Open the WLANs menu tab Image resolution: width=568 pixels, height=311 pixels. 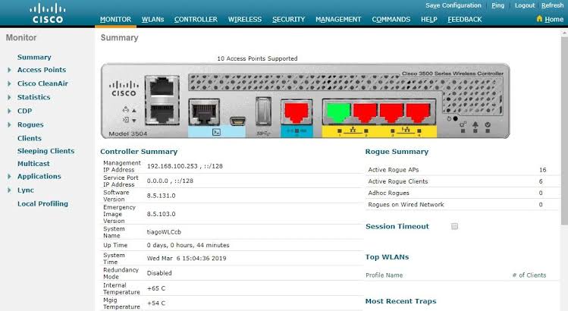[x=152, y=19]
